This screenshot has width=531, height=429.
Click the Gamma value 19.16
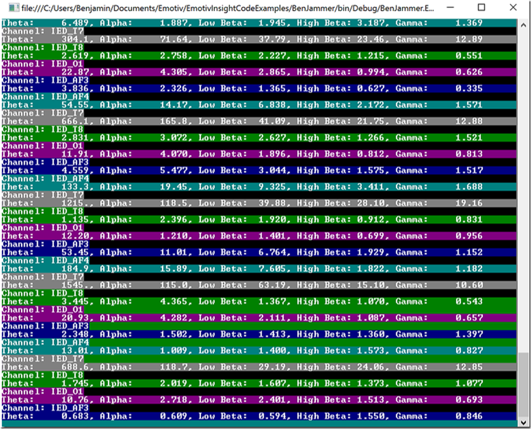point(469,203)
